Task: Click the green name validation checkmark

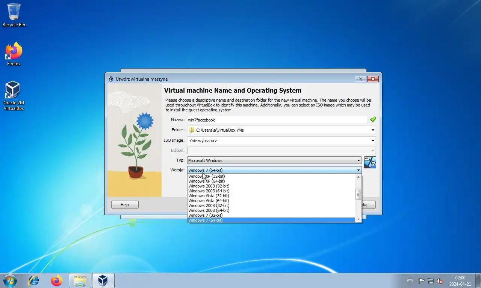Action: [x=373, y=120]
